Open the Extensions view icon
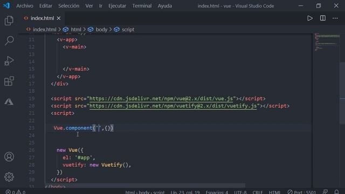Viewport: 345px width, 194px height. pyautogui.click(x=9, y=81)
